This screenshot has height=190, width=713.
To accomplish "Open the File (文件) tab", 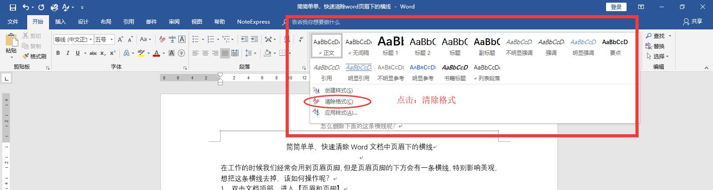I will click(13, 21).
